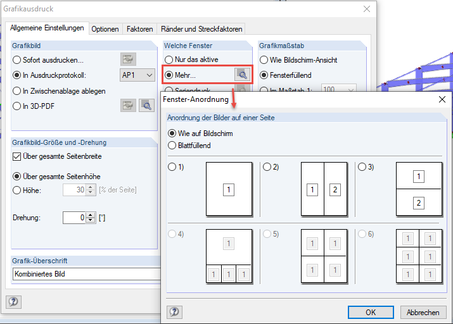Click help icon in Fenster-Anordnung dialog

tap(174, 312)
